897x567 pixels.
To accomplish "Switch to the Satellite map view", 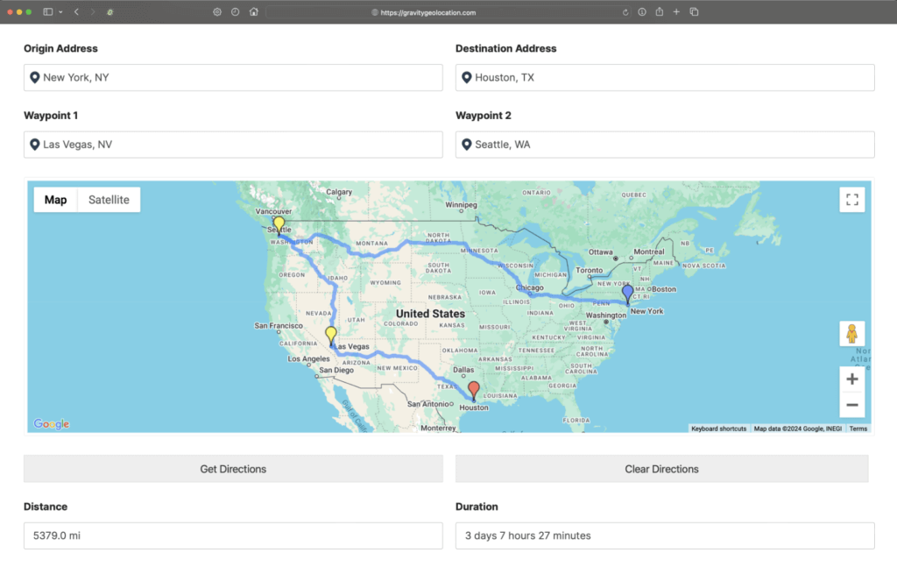I will [x=108, y=199].
